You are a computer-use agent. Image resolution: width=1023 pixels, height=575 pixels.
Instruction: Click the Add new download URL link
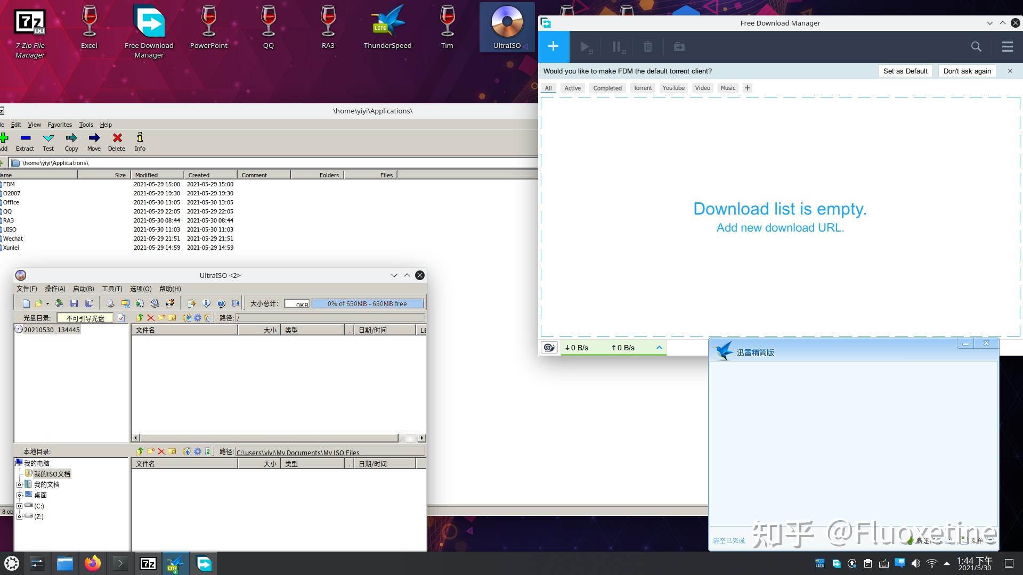pos(780,228)
